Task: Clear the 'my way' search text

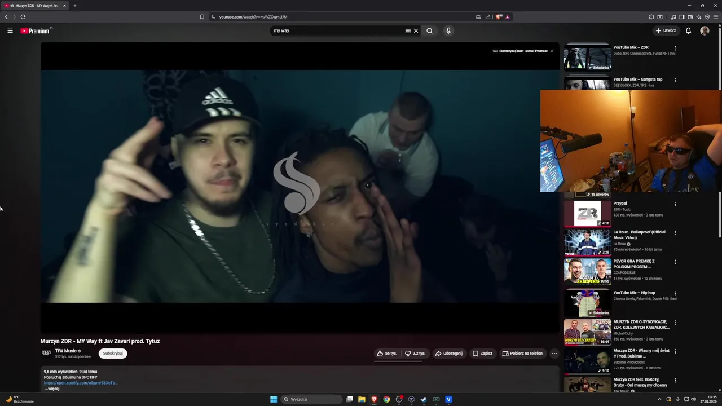Action: (416, 31)
